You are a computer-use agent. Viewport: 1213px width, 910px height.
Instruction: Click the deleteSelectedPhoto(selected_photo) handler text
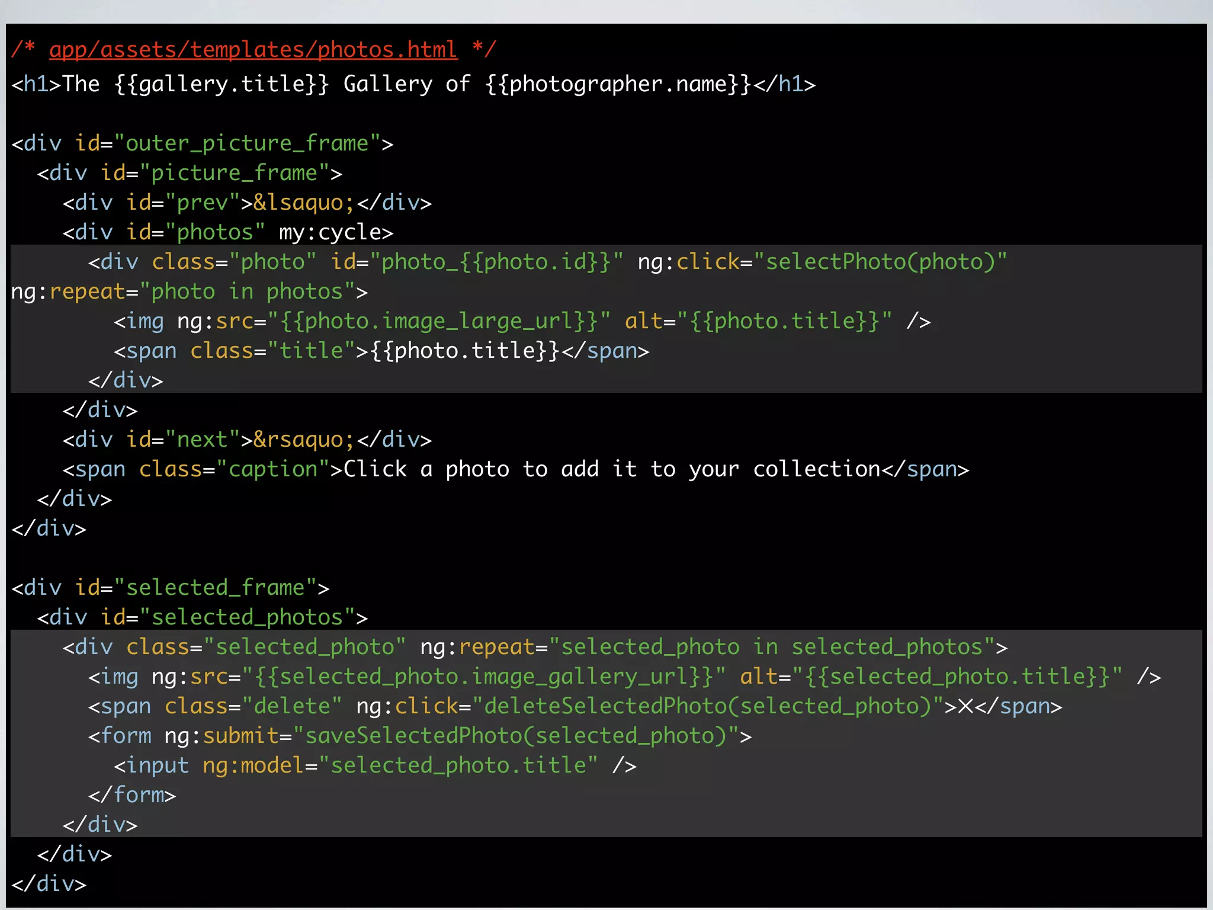click(x=708, y=706)
